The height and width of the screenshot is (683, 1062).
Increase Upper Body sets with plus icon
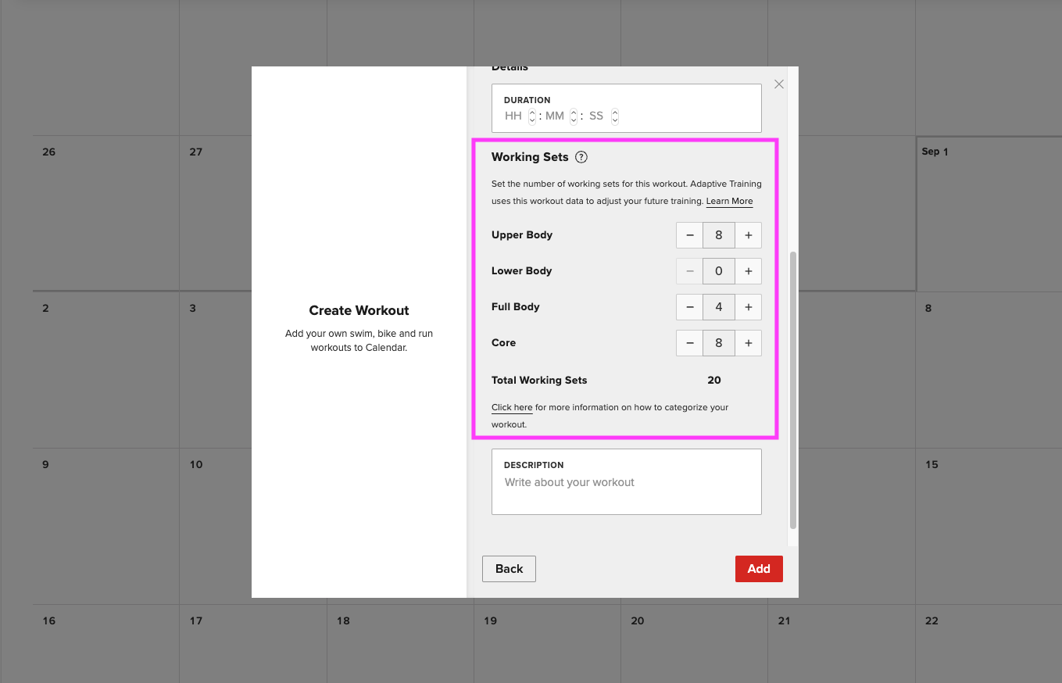[x=748, y=234]
